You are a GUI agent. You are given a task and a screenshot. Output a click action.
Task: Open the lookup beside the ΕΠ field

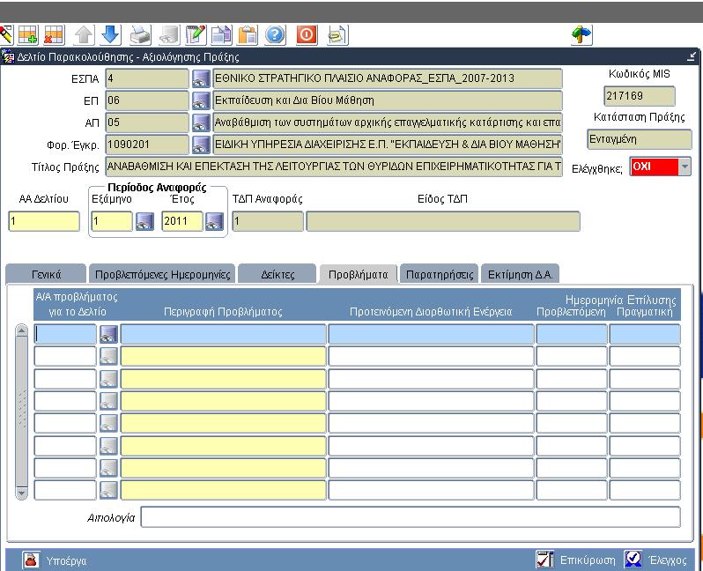[x=201, y=100]
